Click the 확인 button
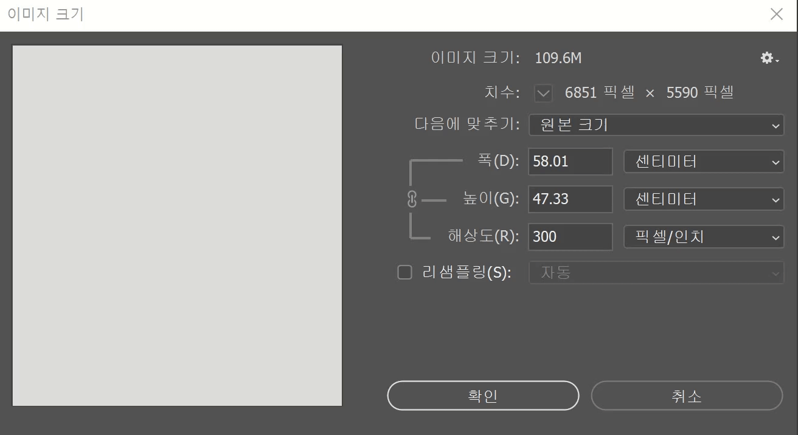The width and height of the screenshot is (798, 435). coord(483,396)
